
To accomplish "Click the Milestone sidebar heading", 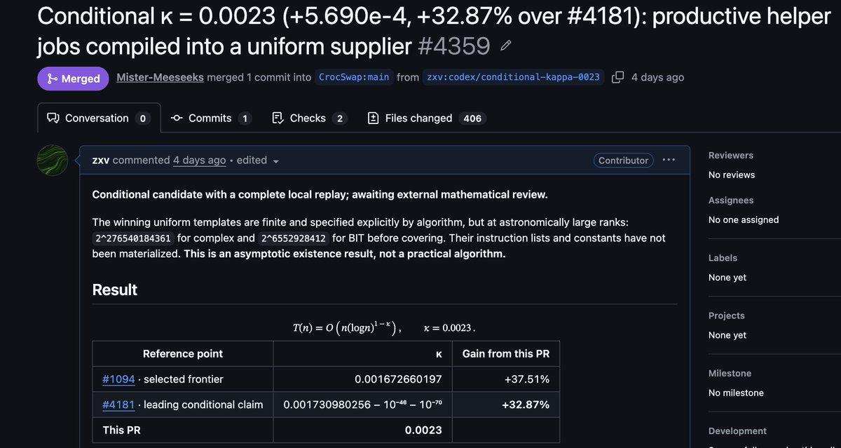I will pyautogui.click(x=730, y=373).
